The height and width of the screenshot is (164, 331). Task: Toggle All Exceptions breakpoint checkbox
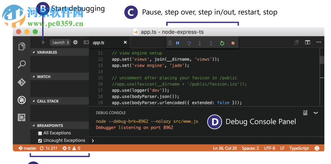pyautogui.click(x=40, y=133)
